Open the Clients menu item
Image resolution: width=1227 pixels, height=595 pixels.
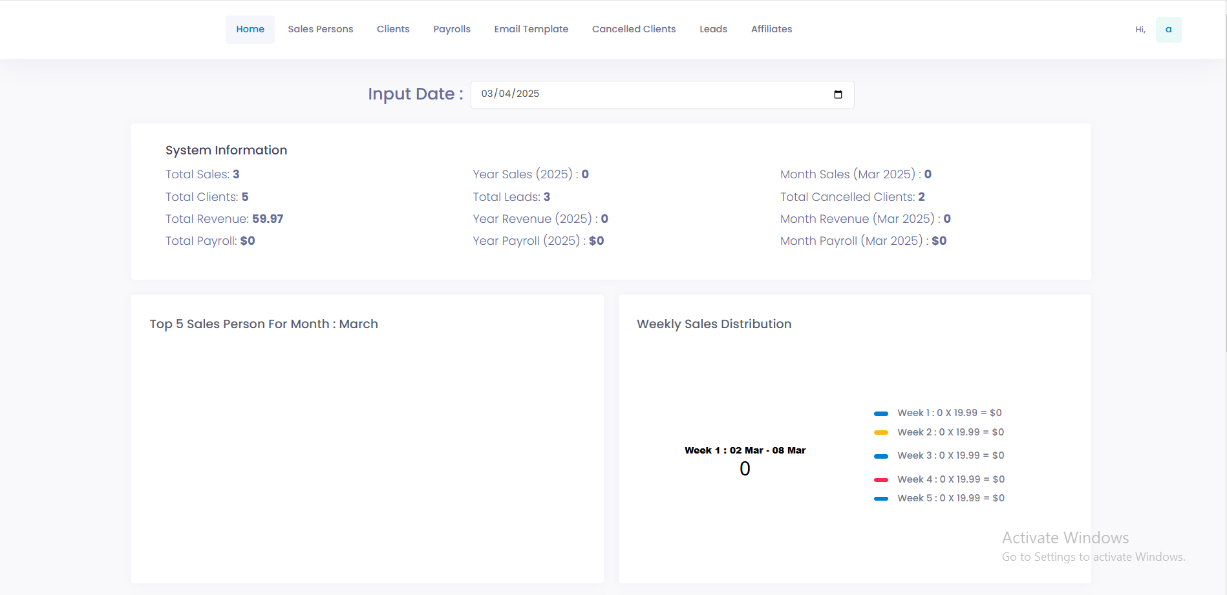point(393,30)
